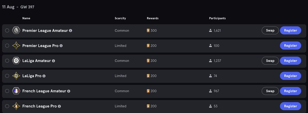Select the French League Amateur radio button
Image resolution: width=308 pixels, height=113 pixels.
[7, 91]
